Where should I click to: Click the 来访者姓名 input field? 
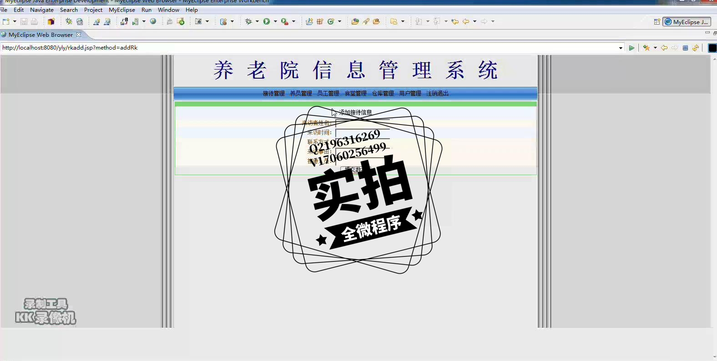(363, 123)
